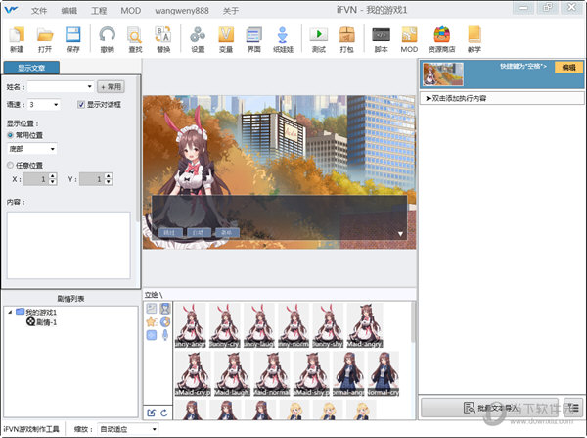Viewport: 587px width, 438px height.
Task: Select the character portrait resource icon
Action: tap(165, 309)
